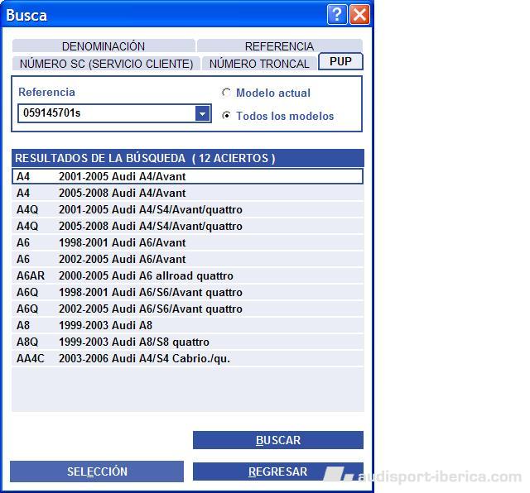Select row A4 2005-2008 Audi A4/Avant
This screenshot has height=493, width=530.
tap(188, 193)
